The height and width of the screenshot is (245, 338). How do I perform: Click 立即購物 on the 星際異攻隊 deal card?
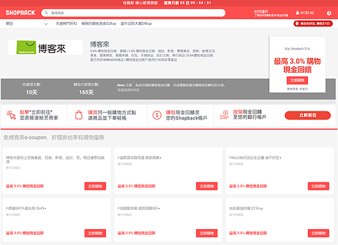tap(207, 186)
